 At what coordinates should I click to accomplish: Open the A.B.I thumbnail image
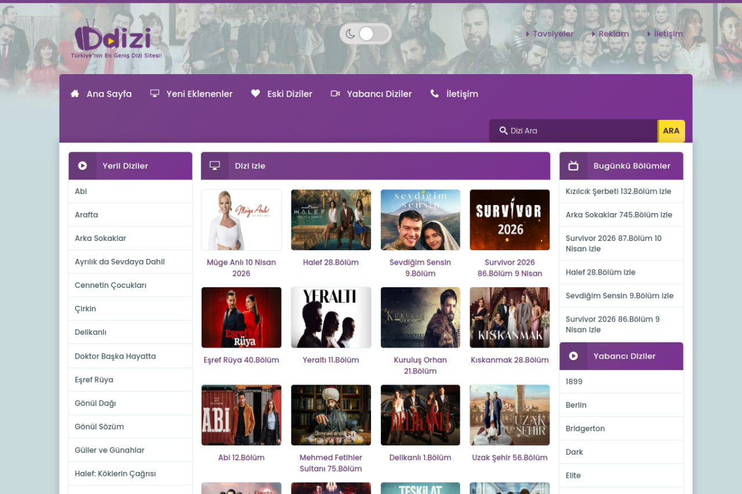[241, 415]
